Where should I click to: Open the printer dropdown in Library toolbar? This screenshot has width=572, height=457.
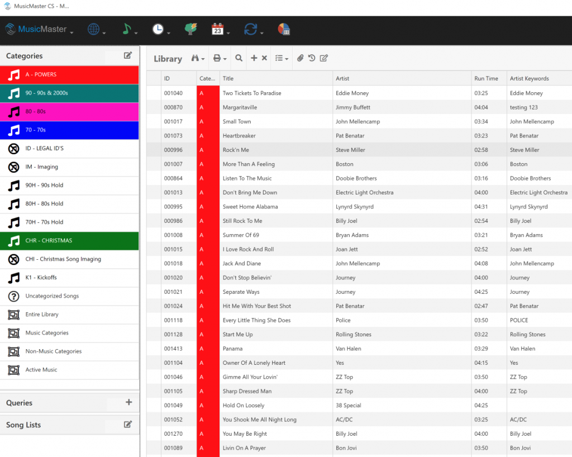pos(220,58)
